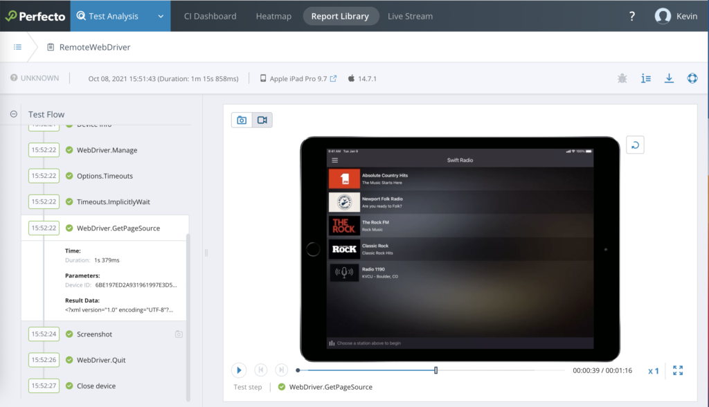
Task: Open the help question mark
Action: (631, 17)
